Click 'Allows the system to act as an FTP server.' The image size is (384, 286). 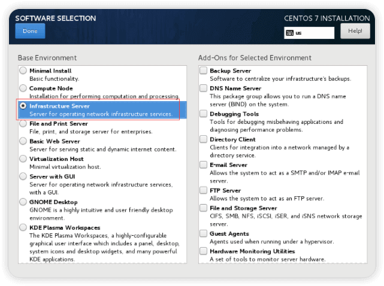coord(267,199)
